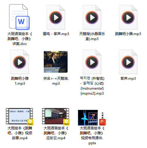Click label 大班绘本《跳舞吧，小雅》视频故事.mp4
This screenshot has width=147, height=148.
20,133
